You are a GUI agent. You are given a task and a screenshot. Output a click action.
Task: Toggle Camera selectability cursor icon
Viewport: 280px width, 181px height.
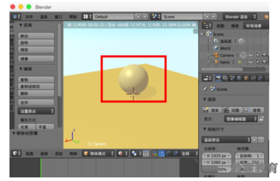258,55
